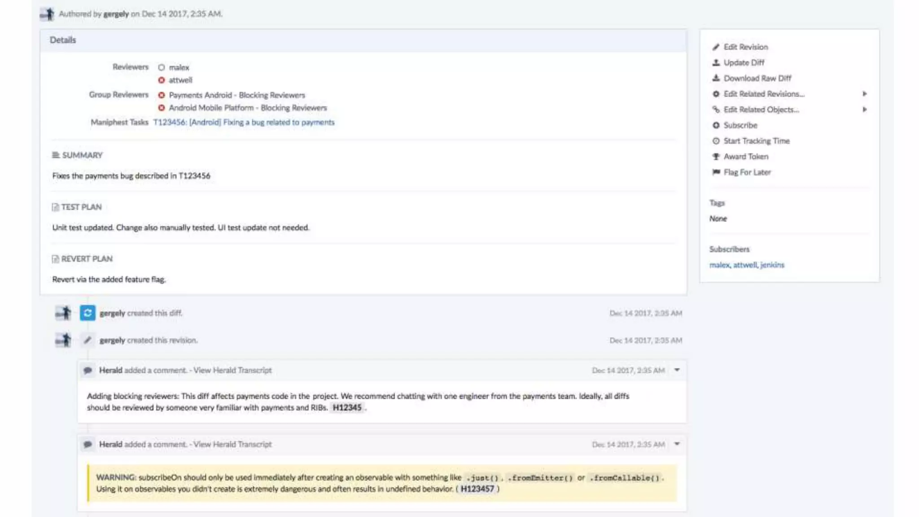Click gergely's avatar next to 'created this revision'
Viewport: 919px width, 517px height.
63,340
